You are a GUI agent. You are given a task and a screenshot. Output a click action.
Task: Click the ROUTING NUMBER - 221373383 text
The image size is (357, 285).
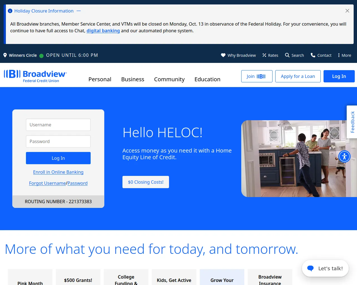click(x=58, y=202)
